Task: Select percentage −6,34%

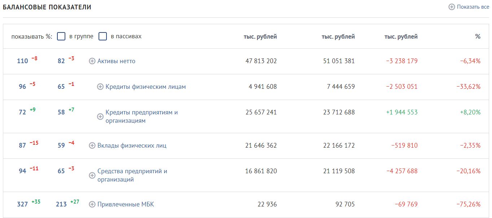Action: tap(470, 61)
